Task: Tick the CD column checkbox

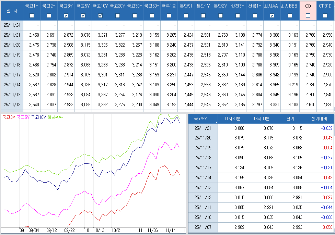Action: (x=308, y=15)
